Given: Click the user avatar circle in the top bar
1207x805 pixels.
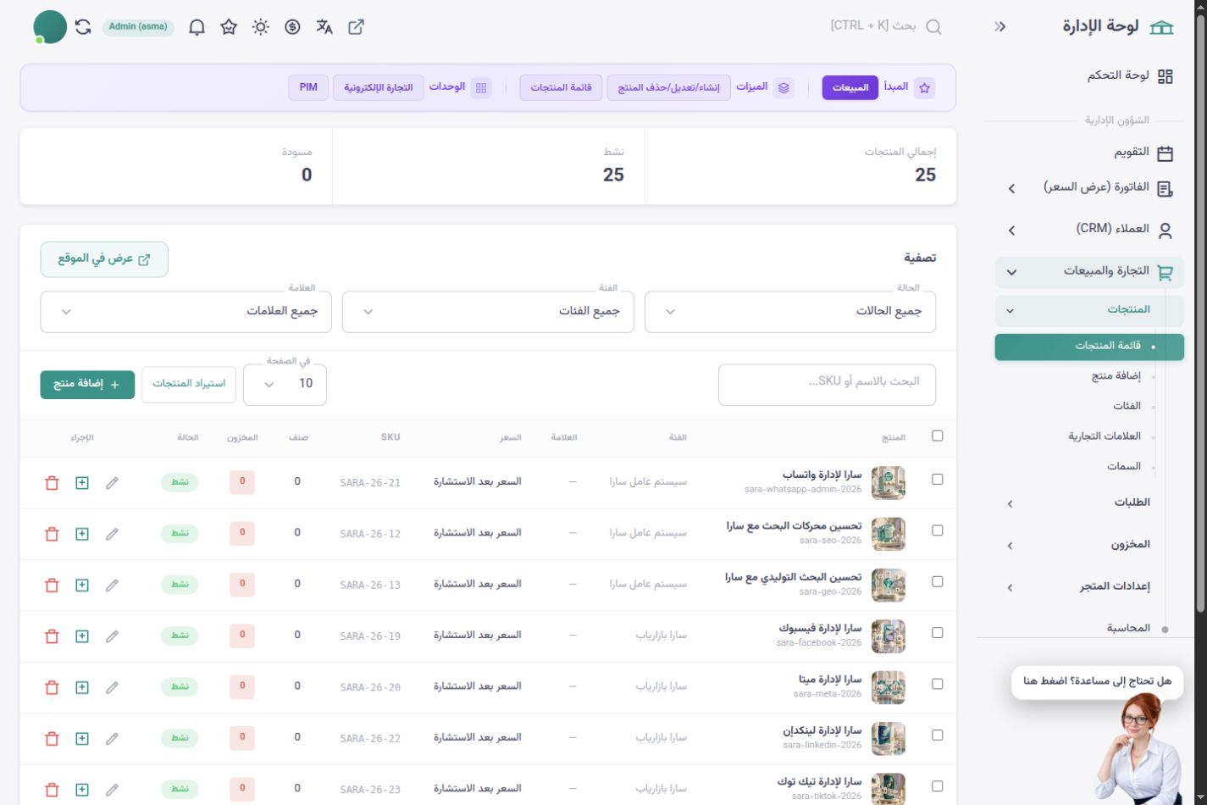Looking at the screenshot, I should click(x=50, y=27).
